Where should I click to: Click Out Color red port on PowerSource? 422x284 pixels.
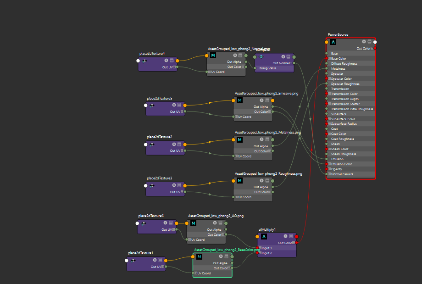coord(375,48)
